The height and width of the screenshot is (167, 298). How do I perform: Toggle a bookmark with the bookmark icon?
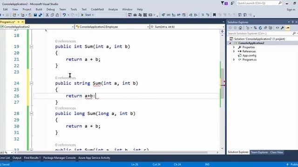pyautogui.click(x=214, y=15)
